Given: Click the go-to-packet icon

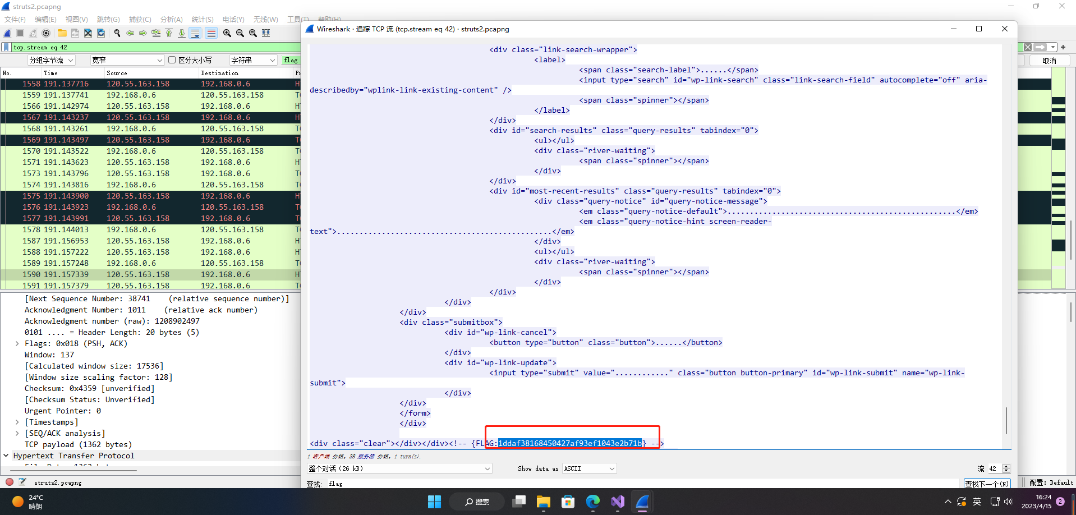Looking at the screenshot, I should 156,33.
